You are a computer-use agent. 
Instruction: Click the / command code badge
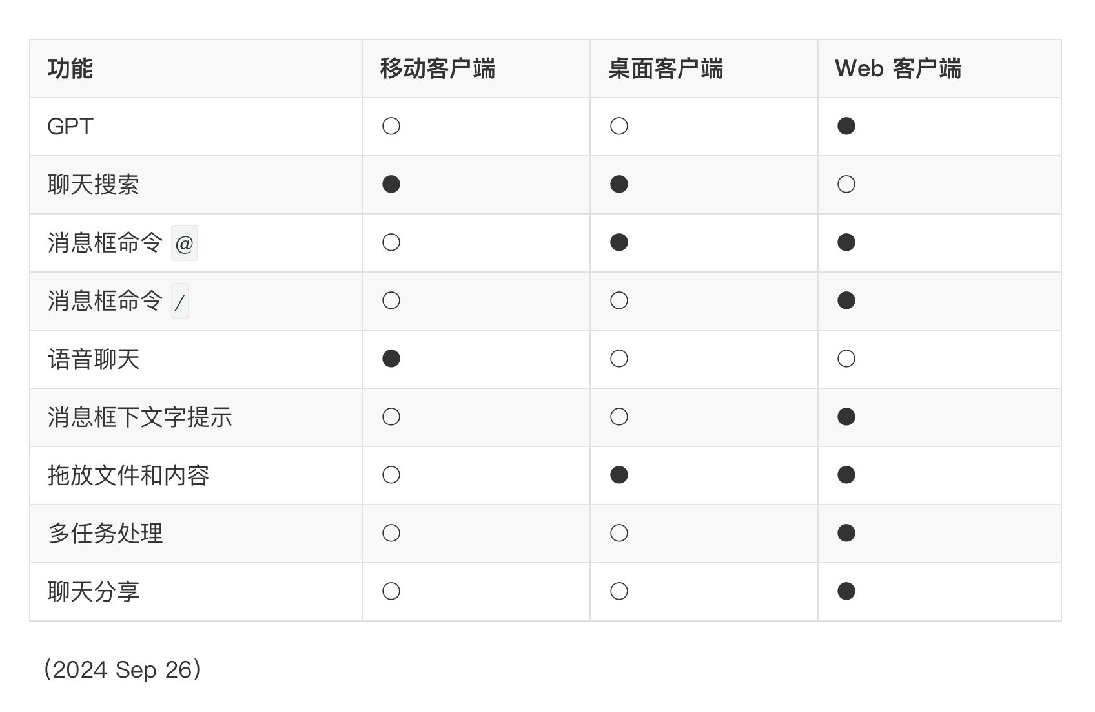click(x=180, y=302)
